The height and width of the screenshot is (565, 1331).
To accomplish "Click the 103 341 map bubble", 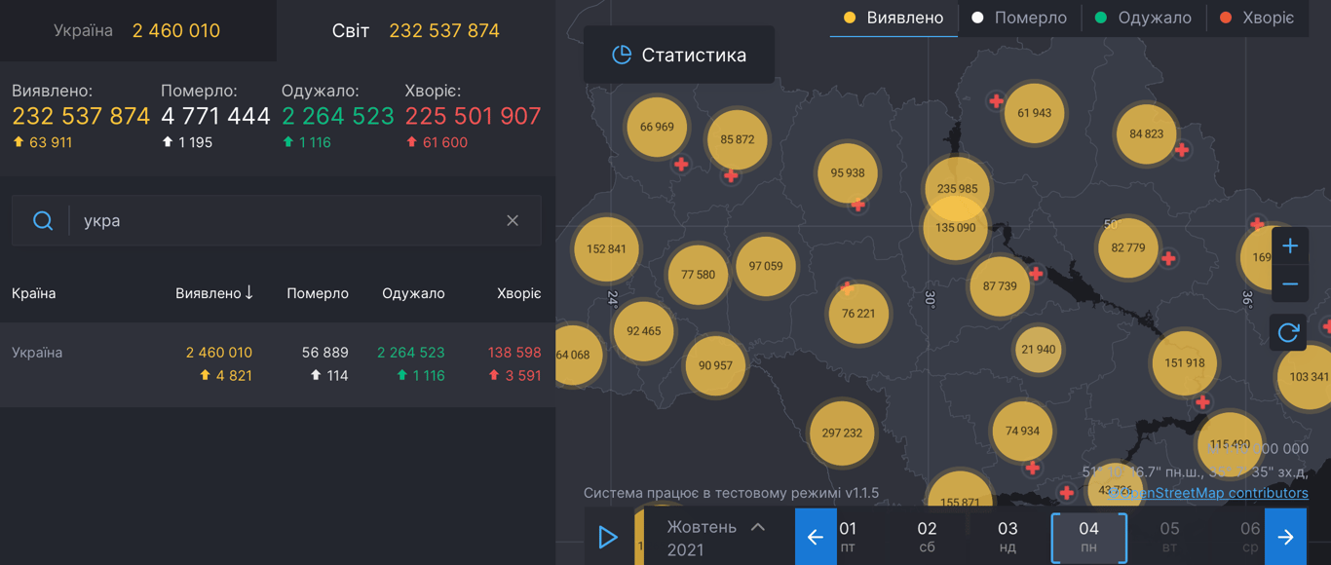I will click(x=1309, y=376).
